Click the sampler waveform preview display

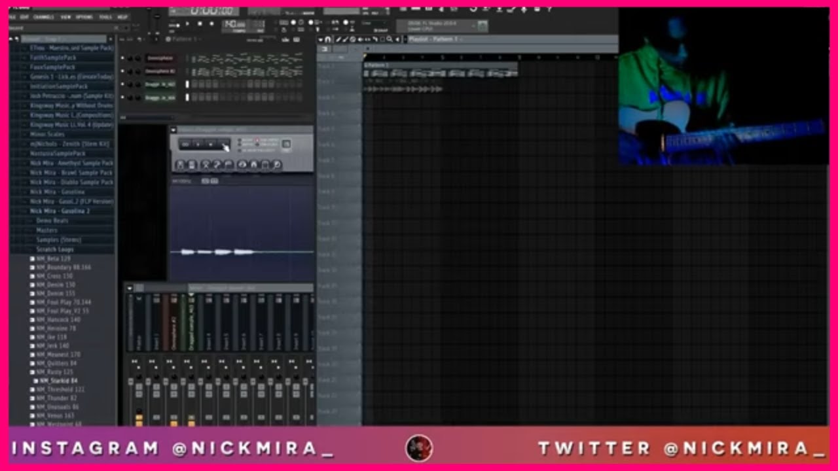point(242,232)
